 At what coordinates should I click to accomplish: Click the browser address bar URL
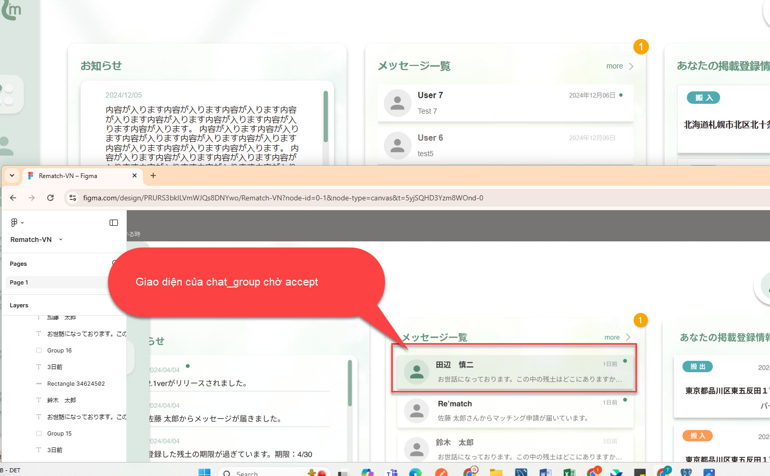[283, 198]
